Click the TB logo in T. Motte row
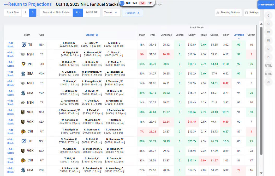 (24, 45)
